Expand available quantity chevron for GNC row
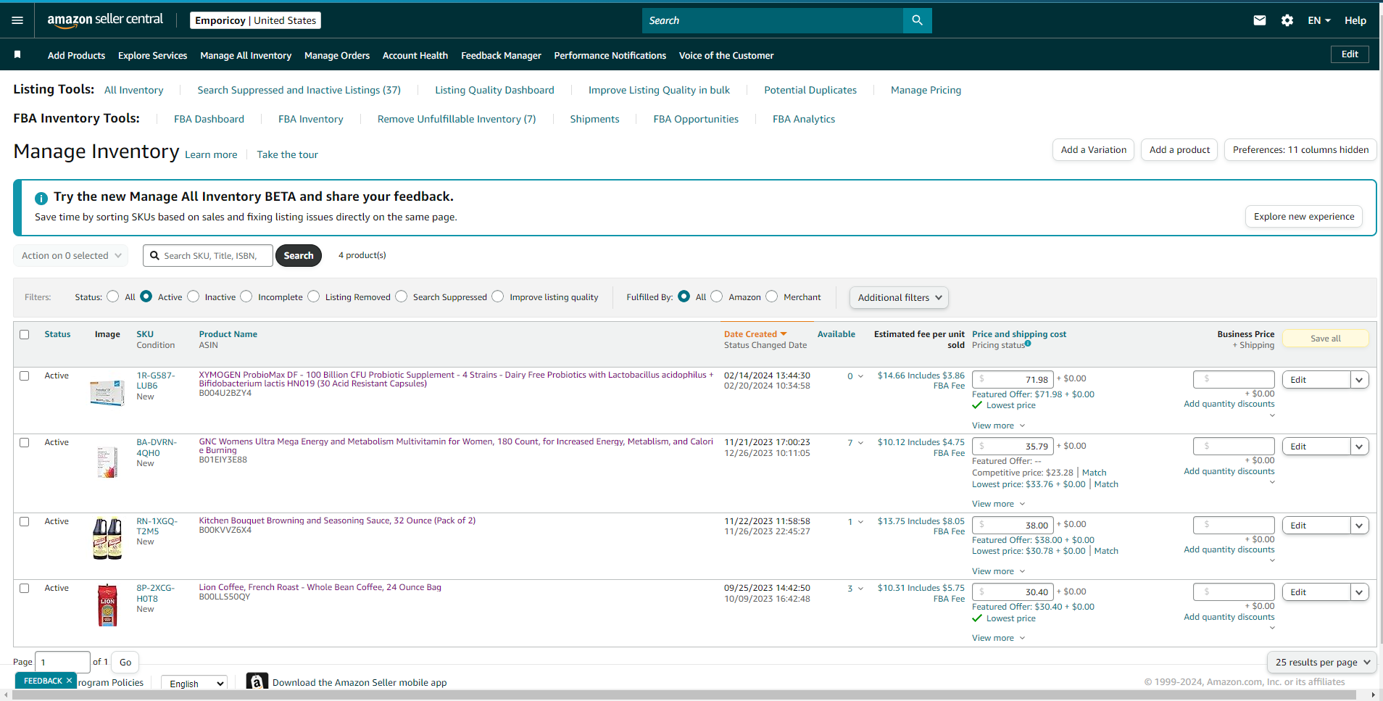 coord(860,443)
